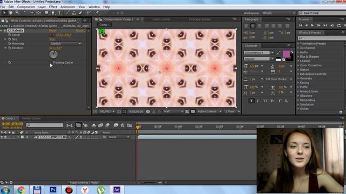Click the center text alignment icon
The height and width of the screenshot is (194, 346).
pos(253,26)
